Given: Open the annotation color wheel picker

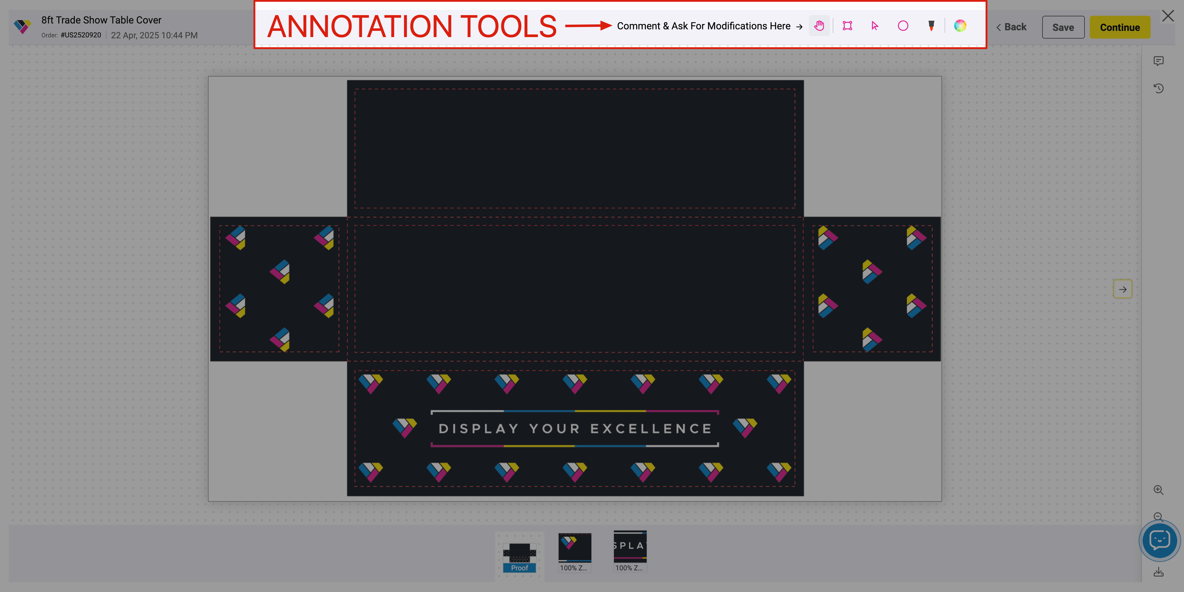Looking at the screenshot, I should 960,26.
